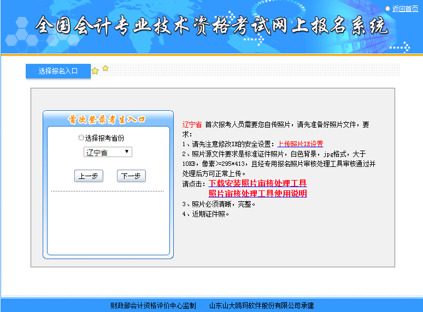
Task: Click the red 辽宁省 text in the instructions
Action: 192,125
